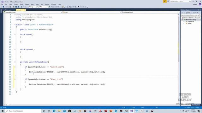The height and width of the screenshot is (113, 202).
Task: Open the Debug menu
Action: click(x=27, y=4)
